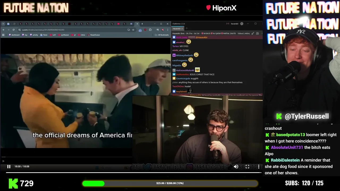Open the apps grid in bookmarks bar

pyautogui.click(x=3, y=35)
